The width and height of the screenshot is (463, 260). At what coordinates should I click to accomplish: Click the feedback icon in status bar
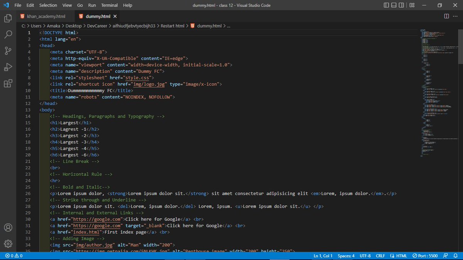tap(446, 256)
